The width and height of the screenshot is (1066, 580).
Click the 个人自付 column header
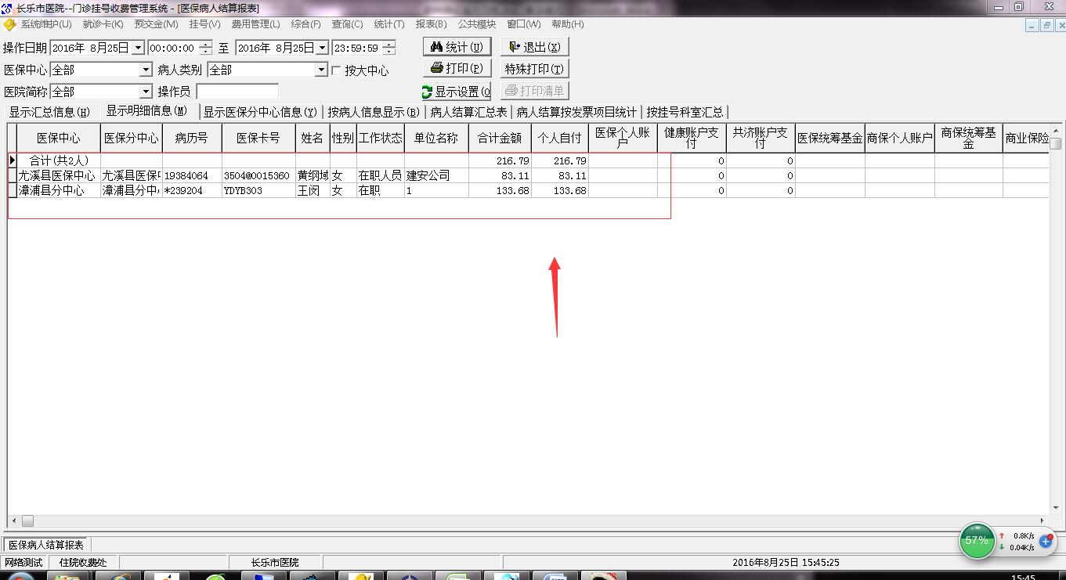pos(560,138)
